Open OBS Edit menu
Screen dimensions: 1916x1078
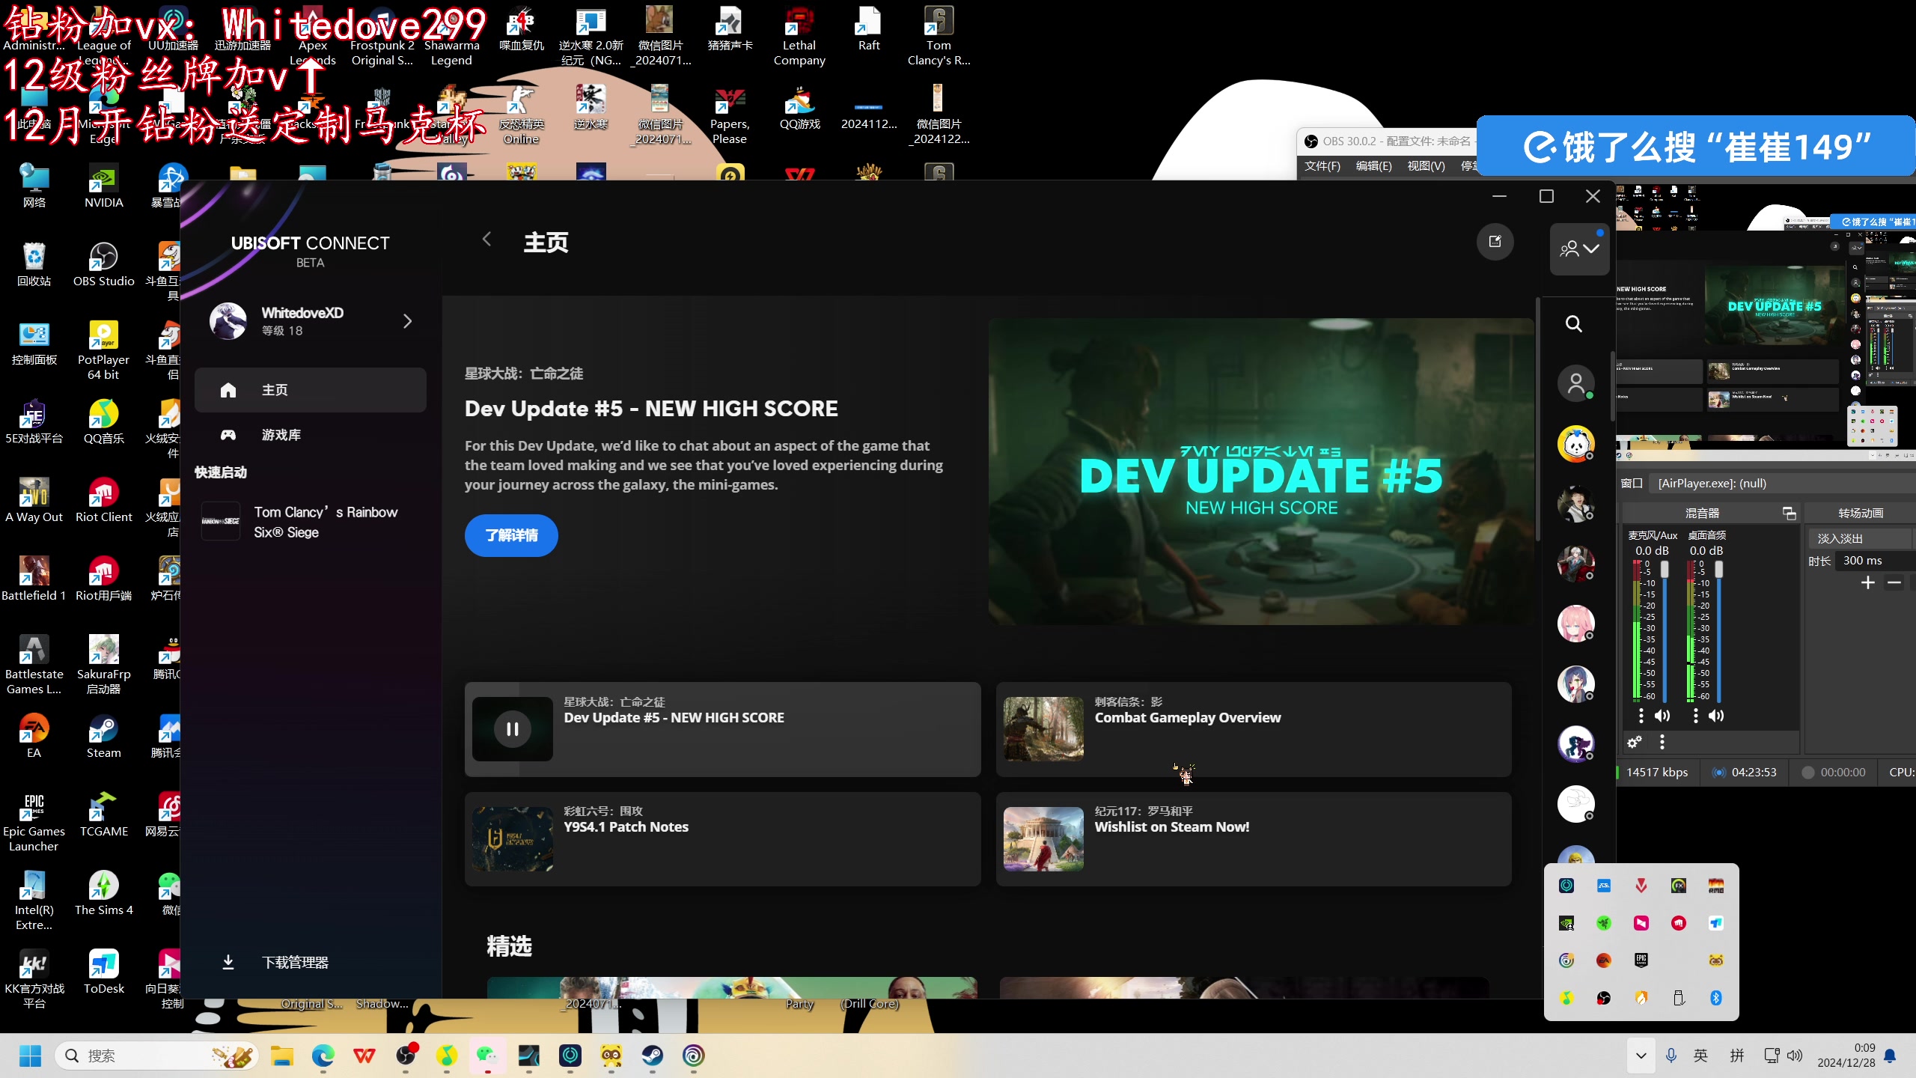tap(1373, 165)
